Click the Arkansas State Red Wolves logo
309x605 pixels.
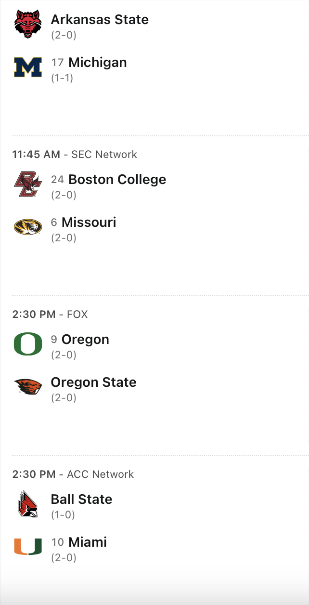point(28,25)
